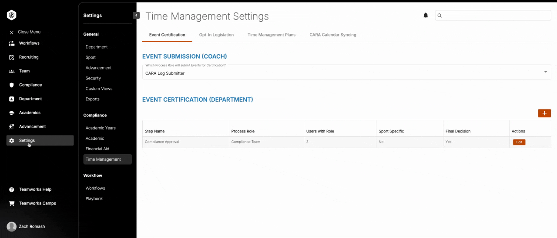The image size is (557, 238).
Task: Click the Zach Romash user name
Action: (x=32, y=227)
